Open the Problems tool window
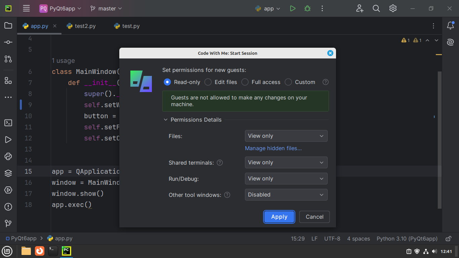Screen dimensions: 459x258 [x=8, y=207]
